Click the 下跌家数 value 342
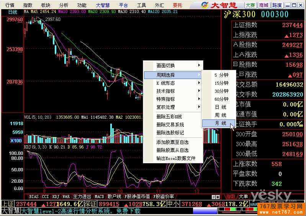Image resolution: width=306 pixels, height=216 pixels. [x=277, y=184]
